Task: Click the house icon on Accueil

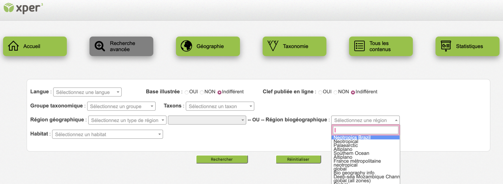Action: click(13, 46)
